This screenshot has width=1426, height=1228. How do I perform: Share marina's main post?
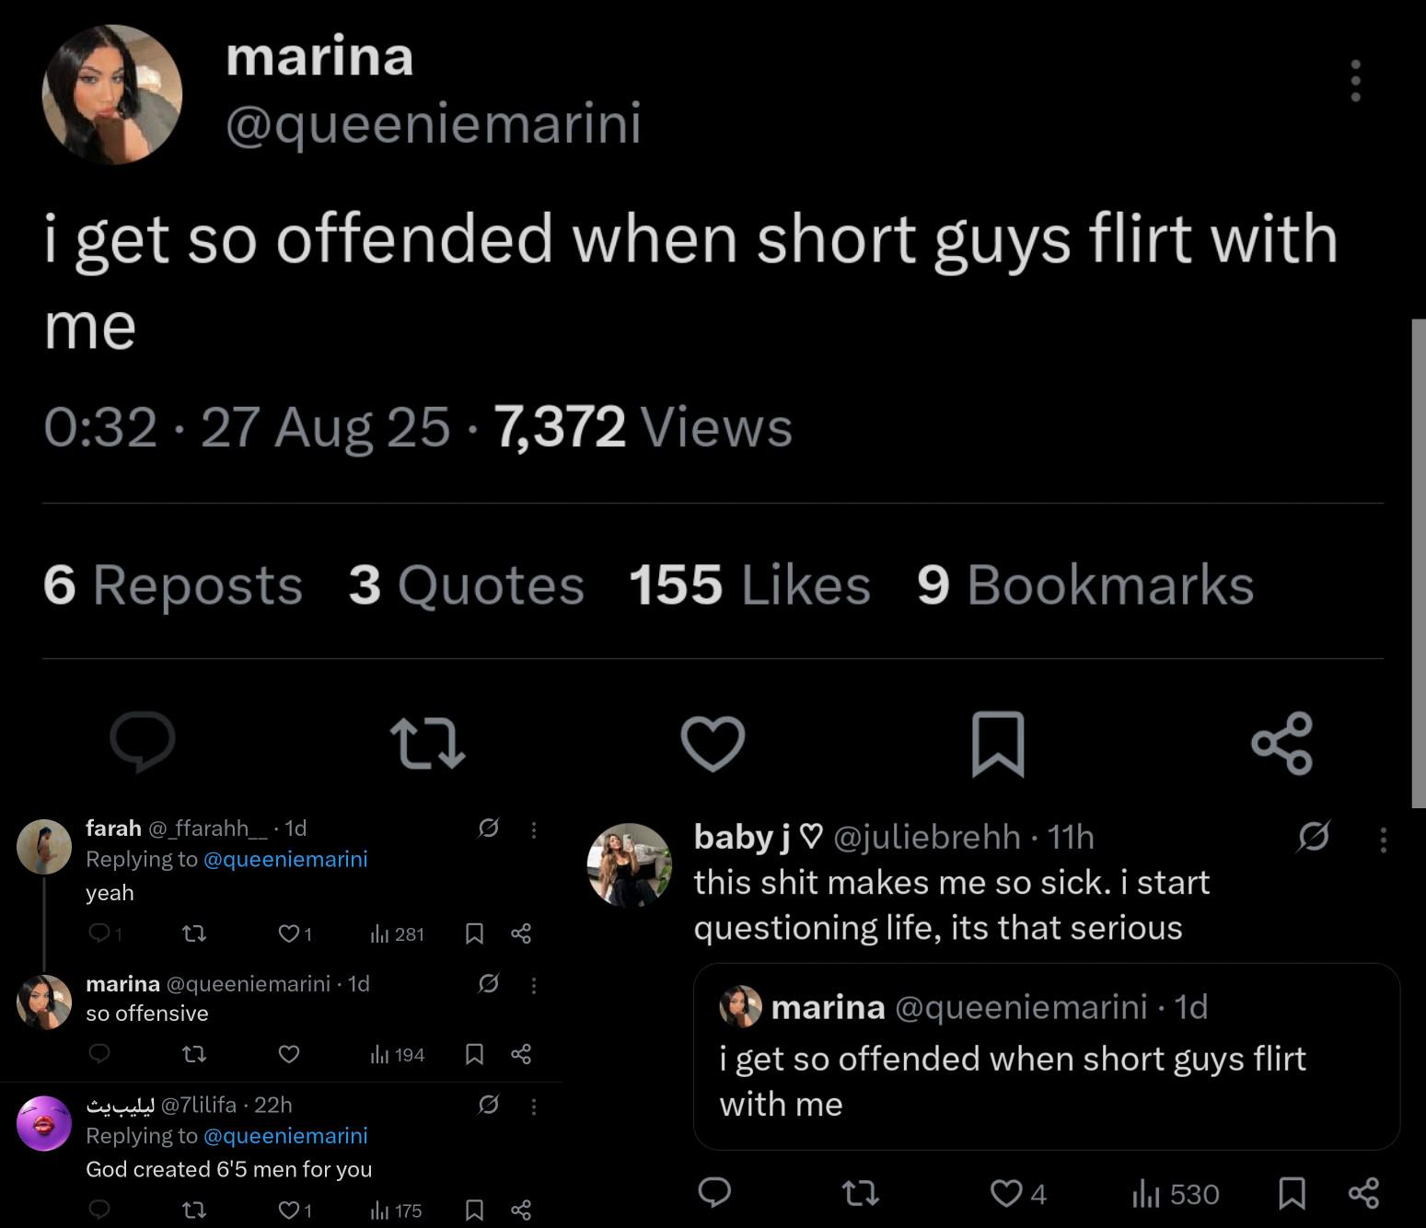pyautogui.click(x=1281, y=743)
